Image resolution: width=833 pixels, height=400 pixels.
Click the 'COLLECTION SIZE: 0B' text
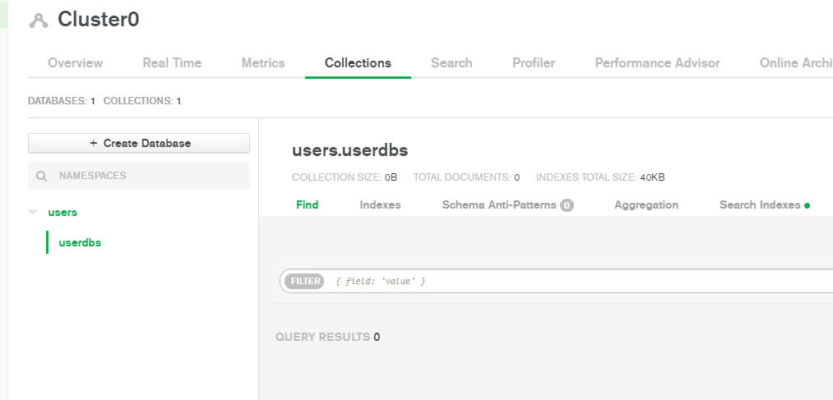pos(345,177)
